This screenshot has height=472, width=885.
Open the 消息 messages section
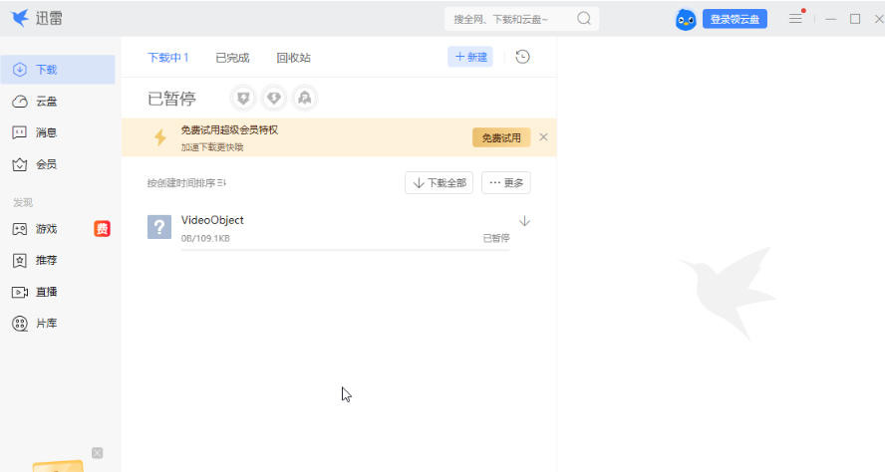45,132
